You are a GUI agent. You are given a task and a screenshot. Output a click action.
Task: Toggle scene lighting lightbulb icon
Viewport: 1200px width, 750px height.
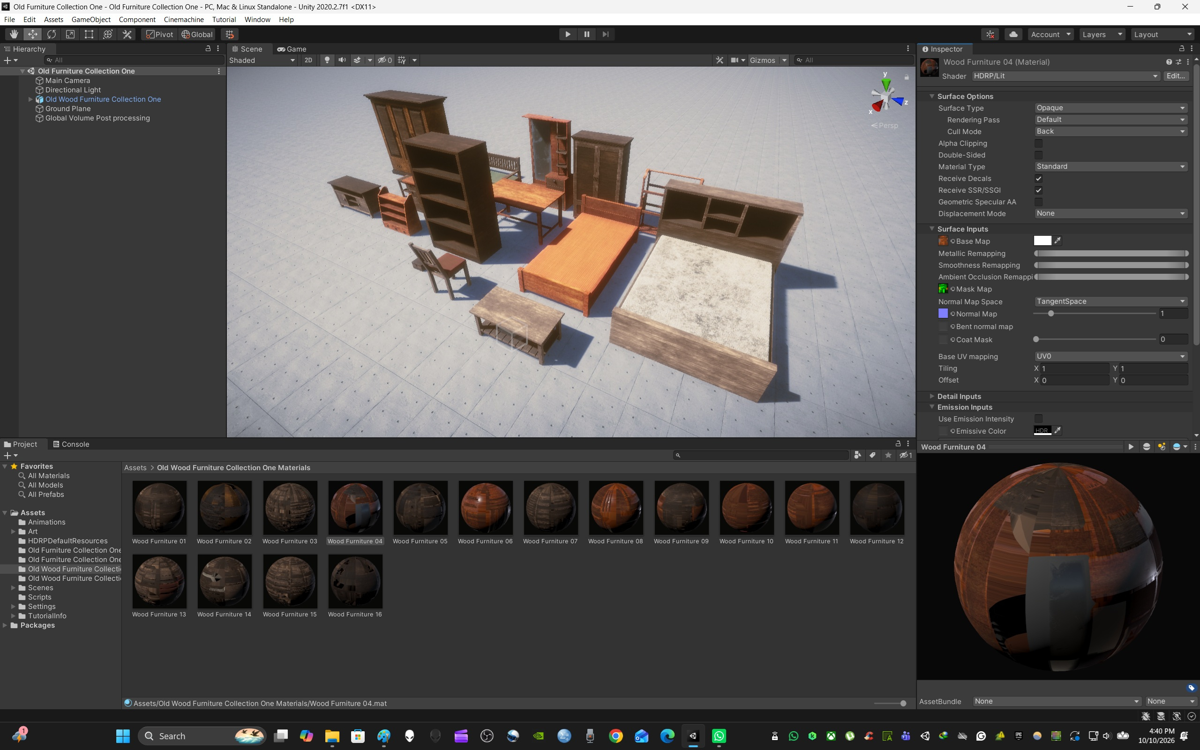click(327, 60)
